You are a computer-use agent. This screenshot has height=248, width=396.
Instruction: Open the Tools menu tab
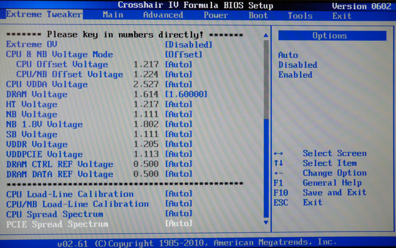[300, 15]
